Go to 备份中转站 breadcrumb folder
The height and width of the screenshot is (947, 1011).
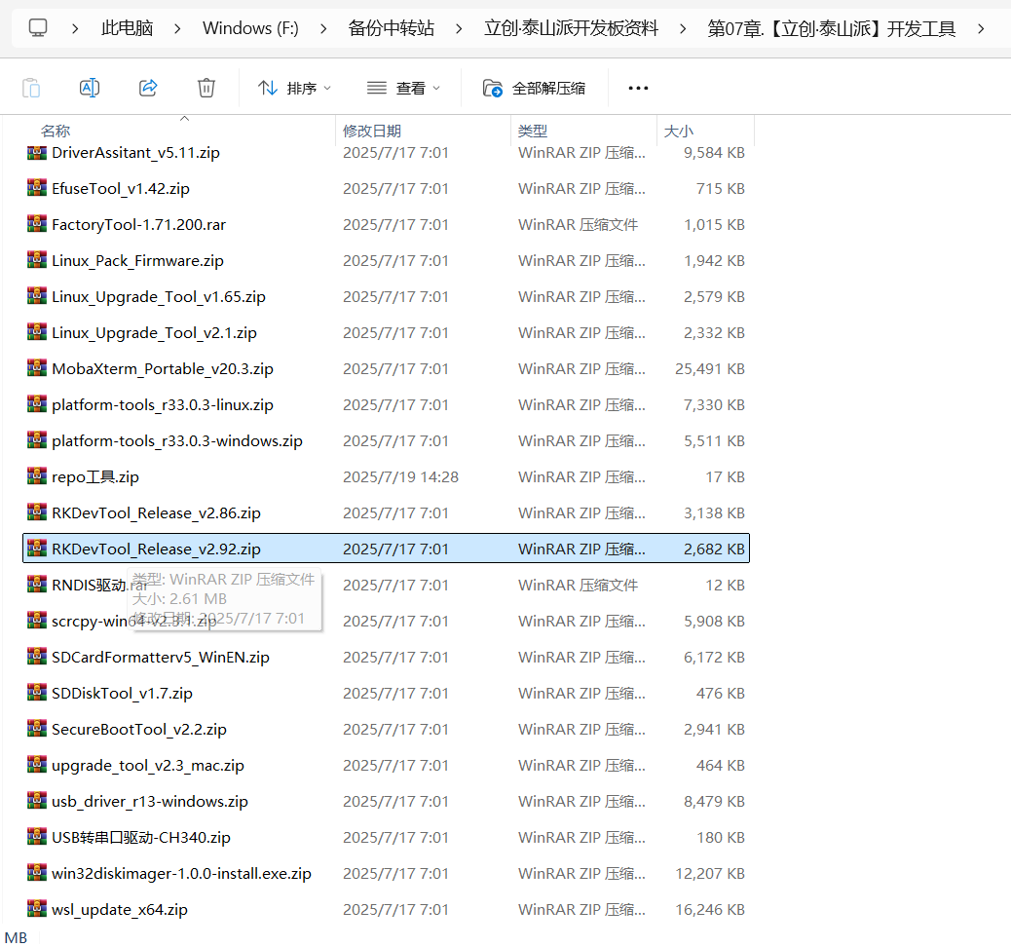391,28
